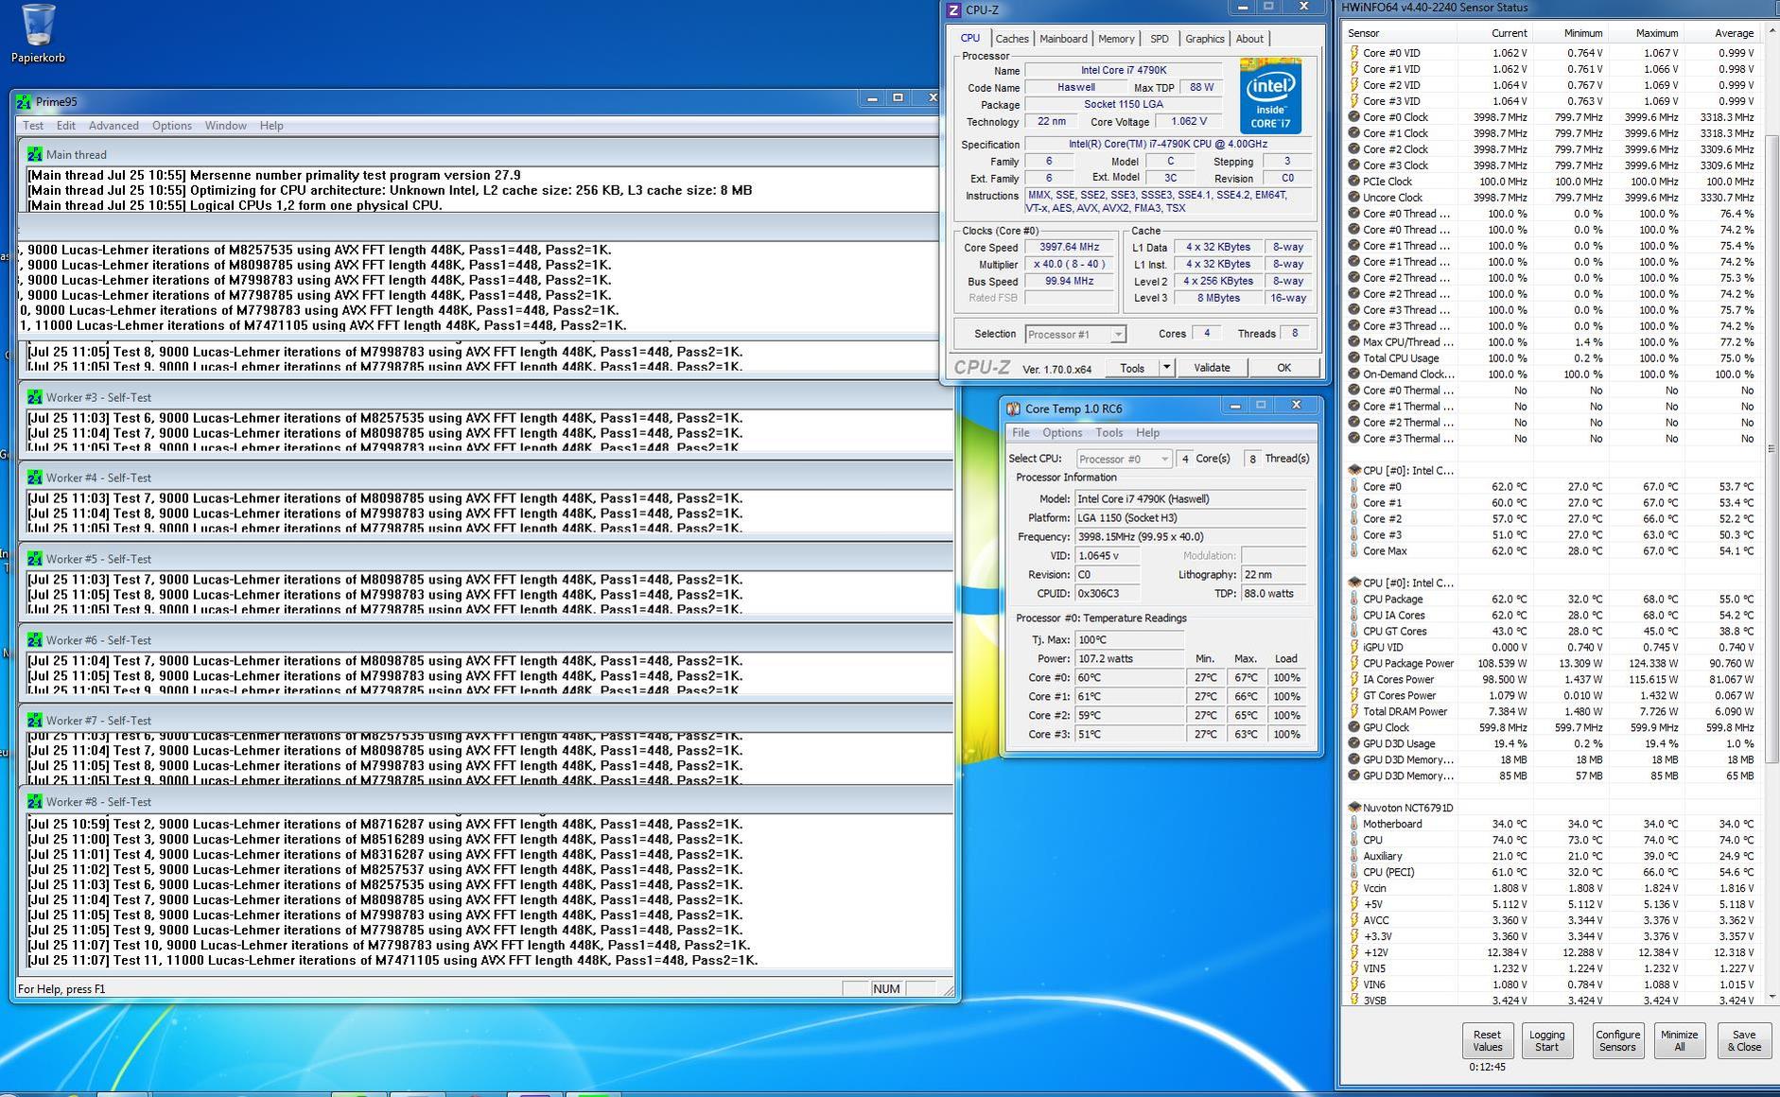This screenshot has height=1097, width=1780.
Task: Click the Worker #6 Self-Test window icon
Action: tap(35, 640)
